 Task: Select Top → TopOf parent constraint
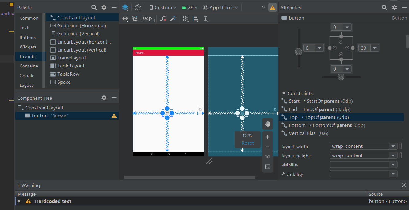tap(342, 117)
